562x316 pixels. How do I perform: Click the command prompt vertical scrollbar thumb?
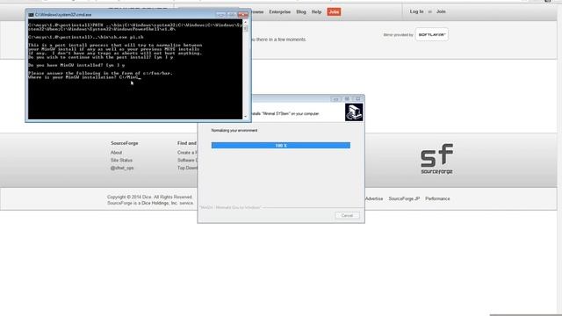point(246,29)
